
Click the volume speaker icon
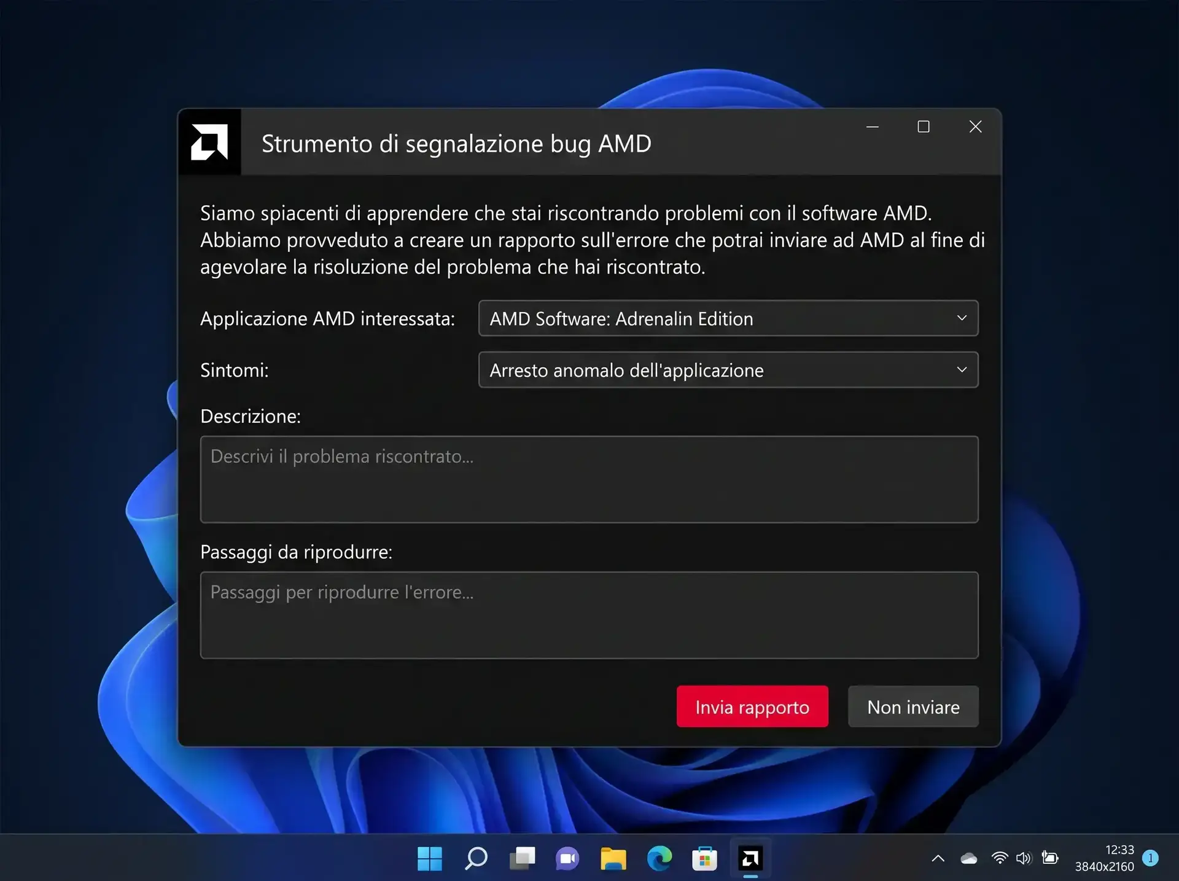pyautogui.click(x=1024, y=858)
